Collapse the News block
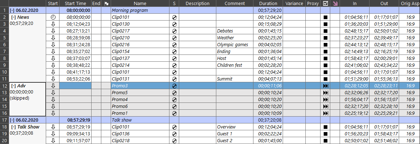Image resolution: width=420 pixels, height=144 pixels. [x=13, y=17]
